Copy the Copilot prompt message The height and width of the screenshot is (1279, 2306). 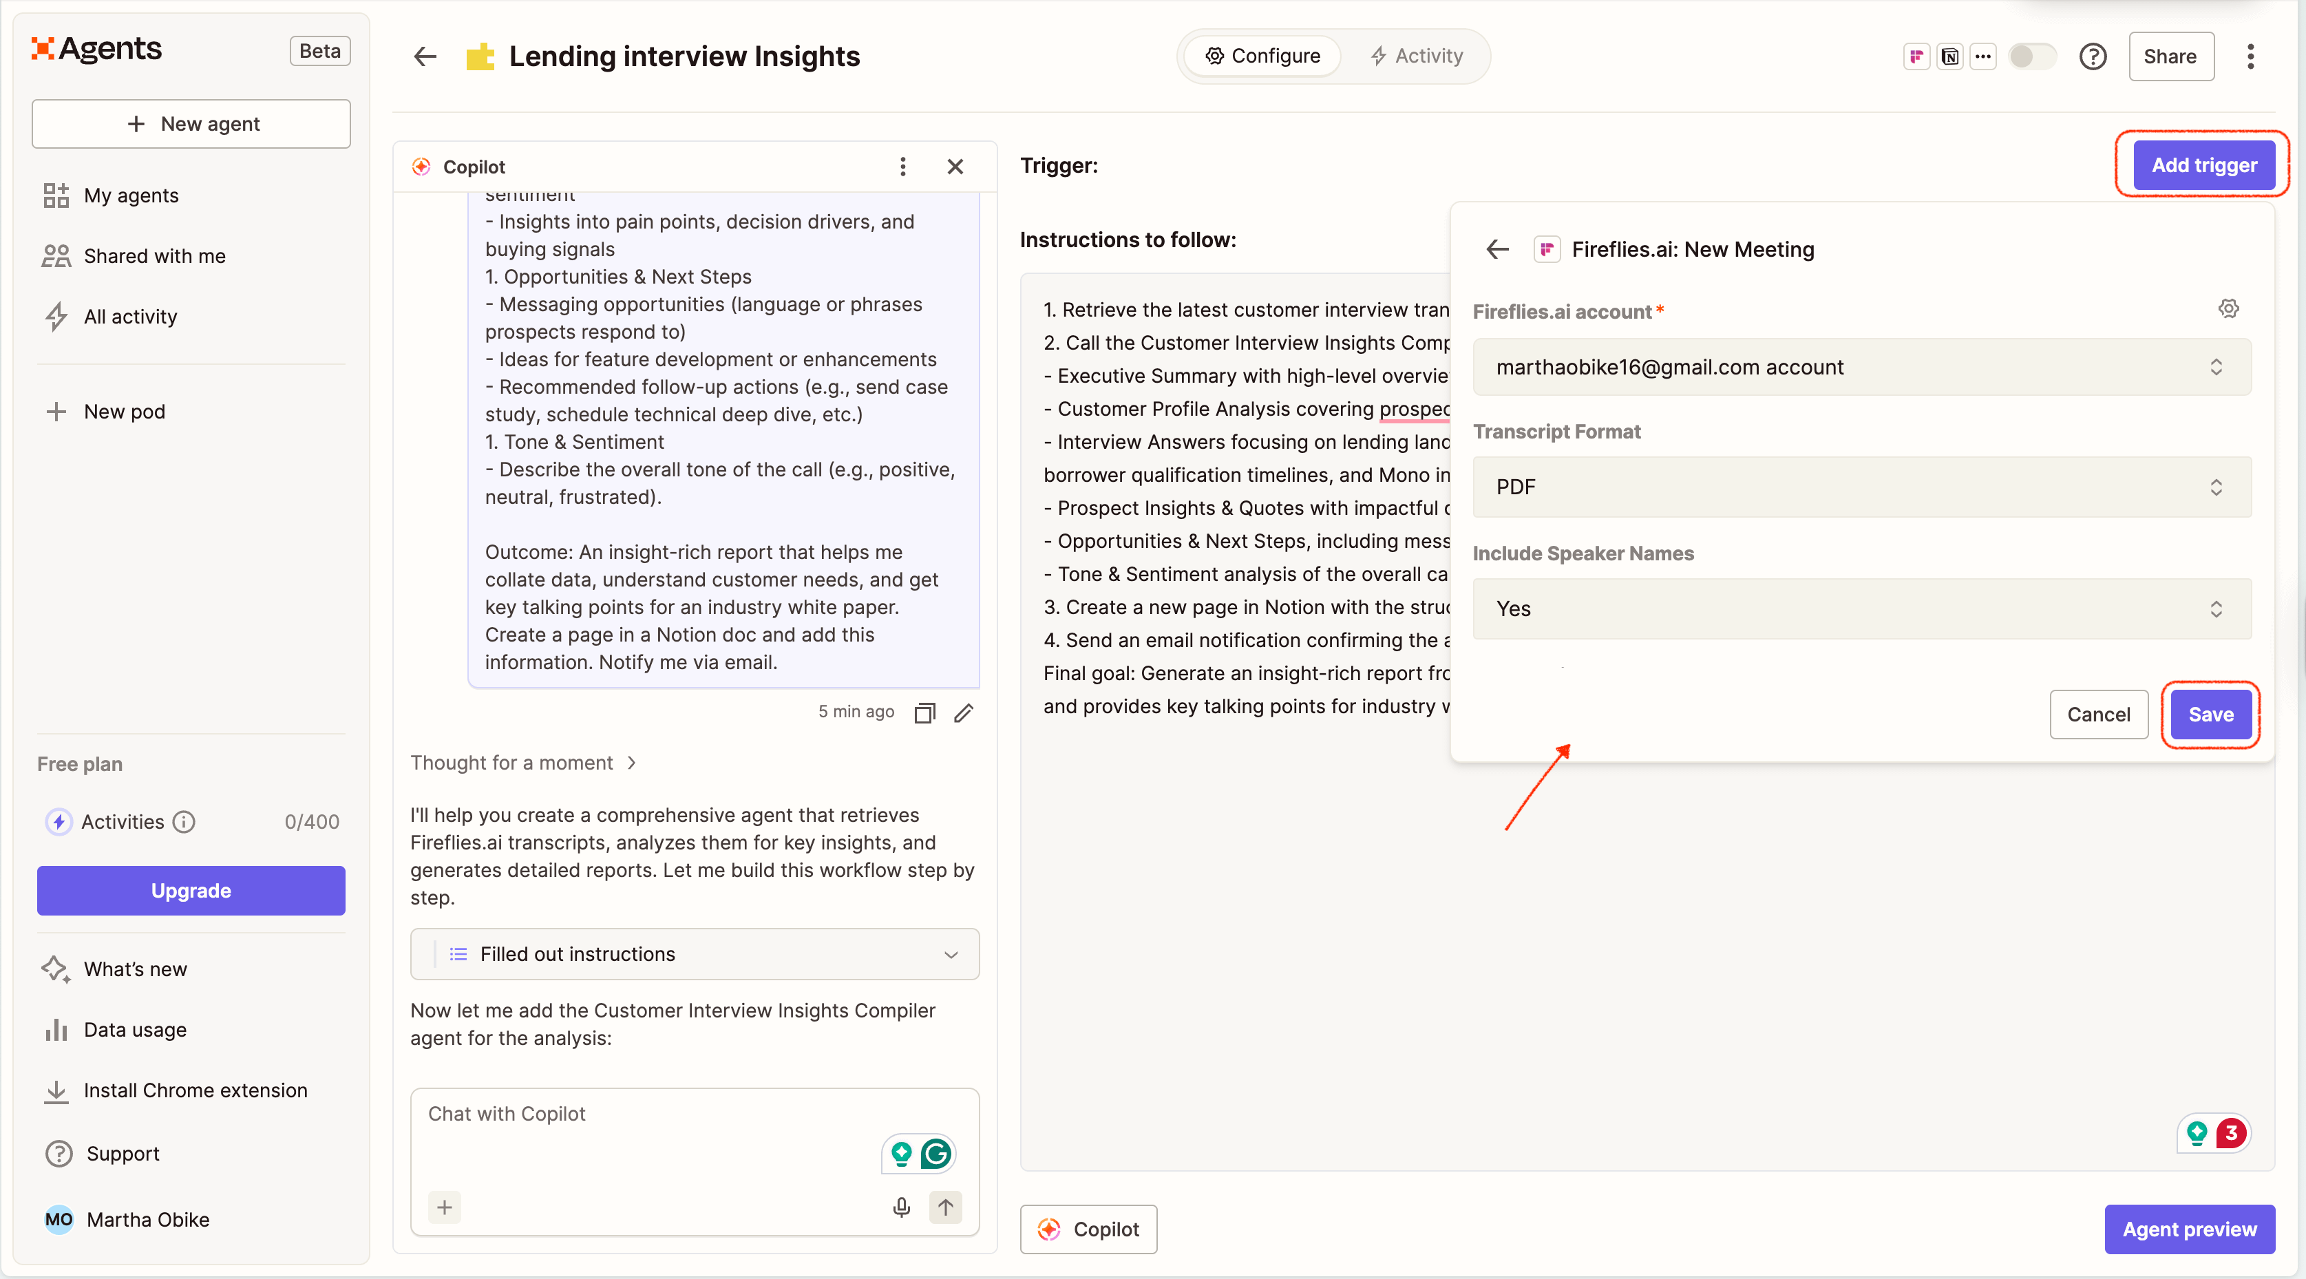pos(924,712)
